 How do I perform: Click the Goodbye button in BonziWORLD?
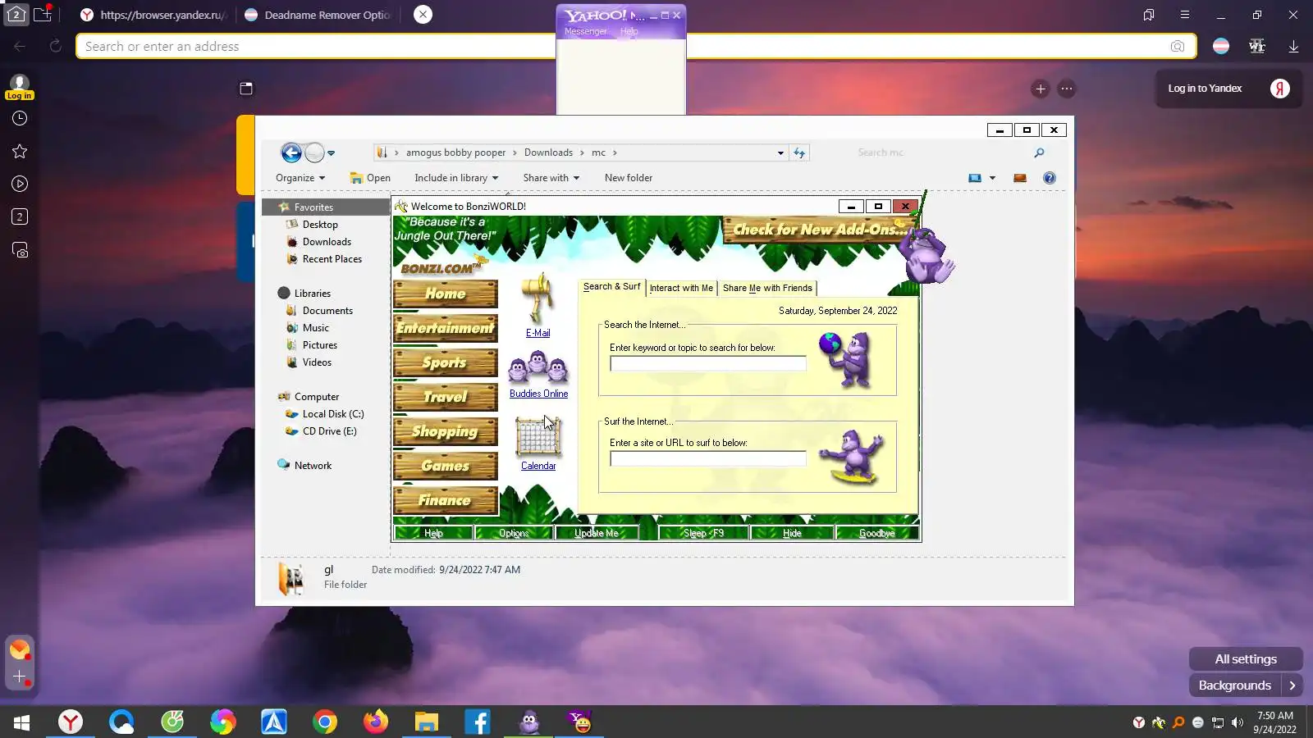[x=876, y=533]
